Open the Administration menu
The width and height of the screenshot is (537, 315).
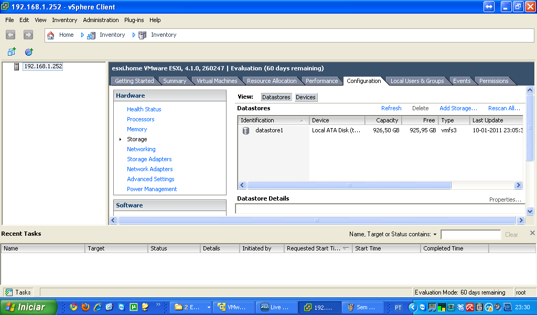101,20
